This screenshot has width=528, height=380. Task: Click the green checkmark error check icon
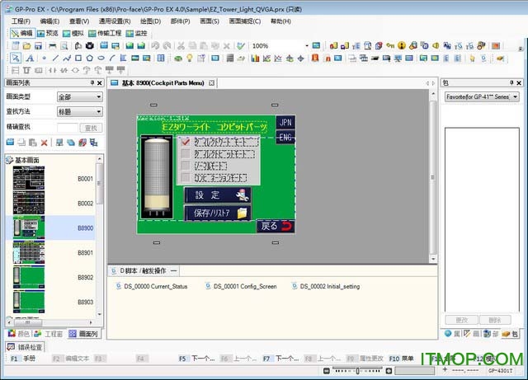(x=240, y=45)
